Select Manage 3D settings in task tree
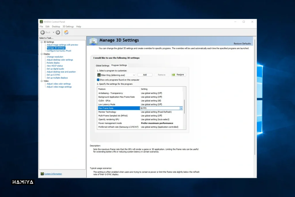Viewport: 295px width, 197px height. (56, 48)
